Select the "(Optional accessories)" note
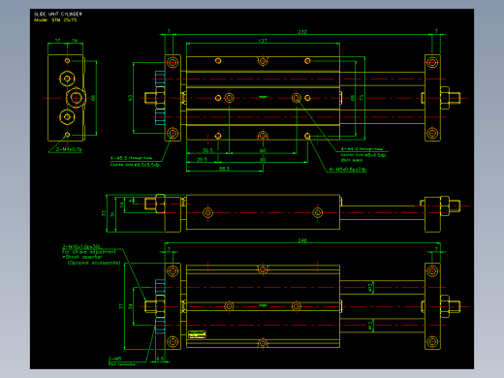 click(x=94, y=263)
